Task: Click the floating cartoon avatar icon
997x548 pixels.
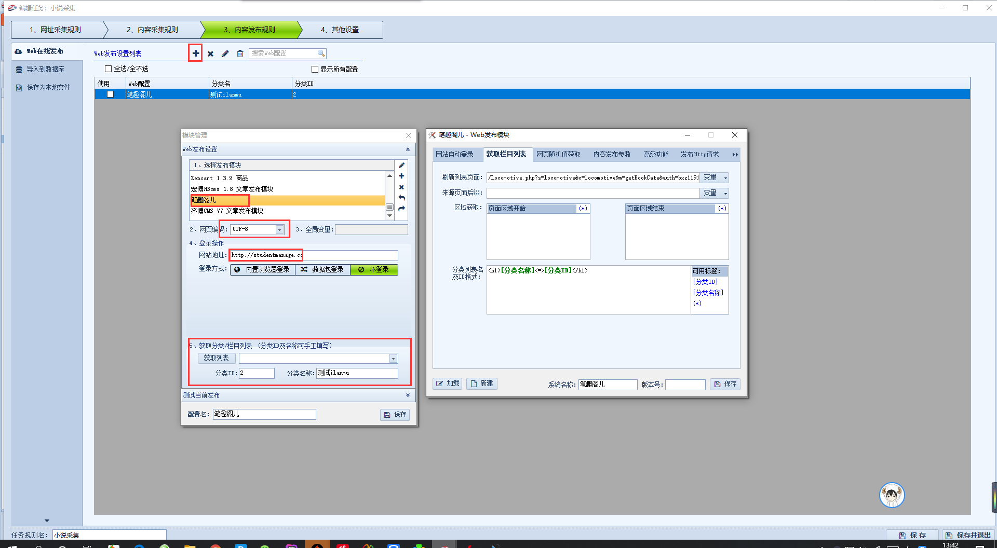Action: coord(892,495)
